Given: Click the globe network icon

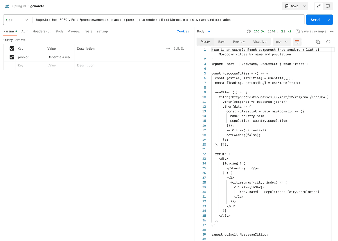Looking at the screenshot, I should click(x=249, y=32).
